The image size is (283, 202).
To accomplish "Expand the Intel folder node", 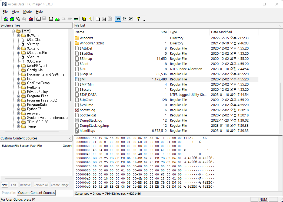I will click(18, 79).
